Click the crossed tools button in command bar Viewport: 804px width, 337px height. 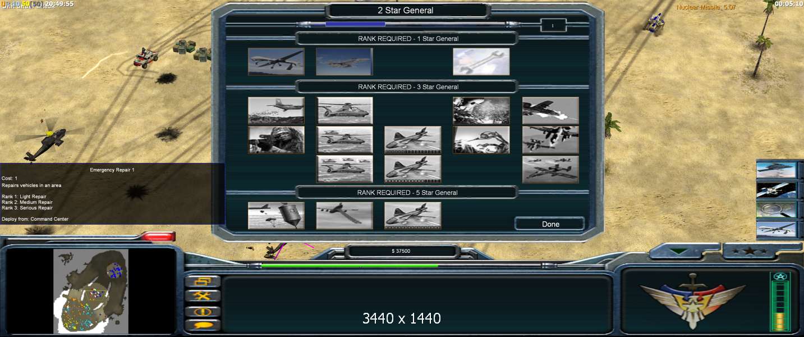pyautogui.click(x=203, y=296)
